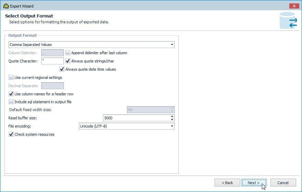The image size is (302, 192).
Task: Click the 'Default fixed width size:' label
Action: click(31, 110)
